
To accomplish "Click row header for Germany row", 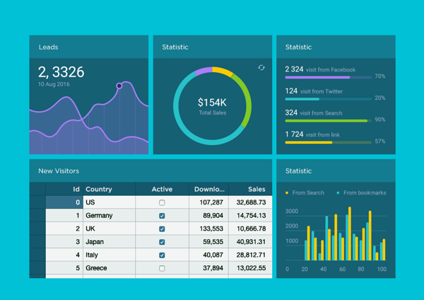I will pyautogui.click(x=37, y=216).
